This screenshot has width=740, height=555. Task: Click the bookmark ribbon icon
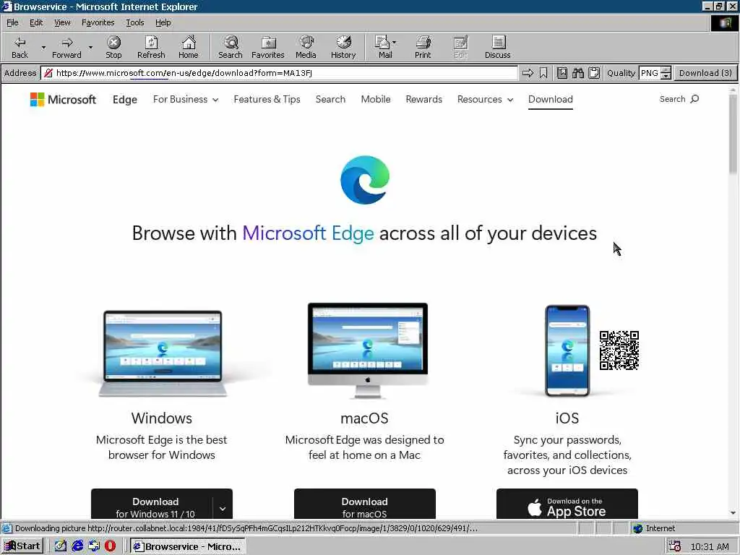coord(543,73)
